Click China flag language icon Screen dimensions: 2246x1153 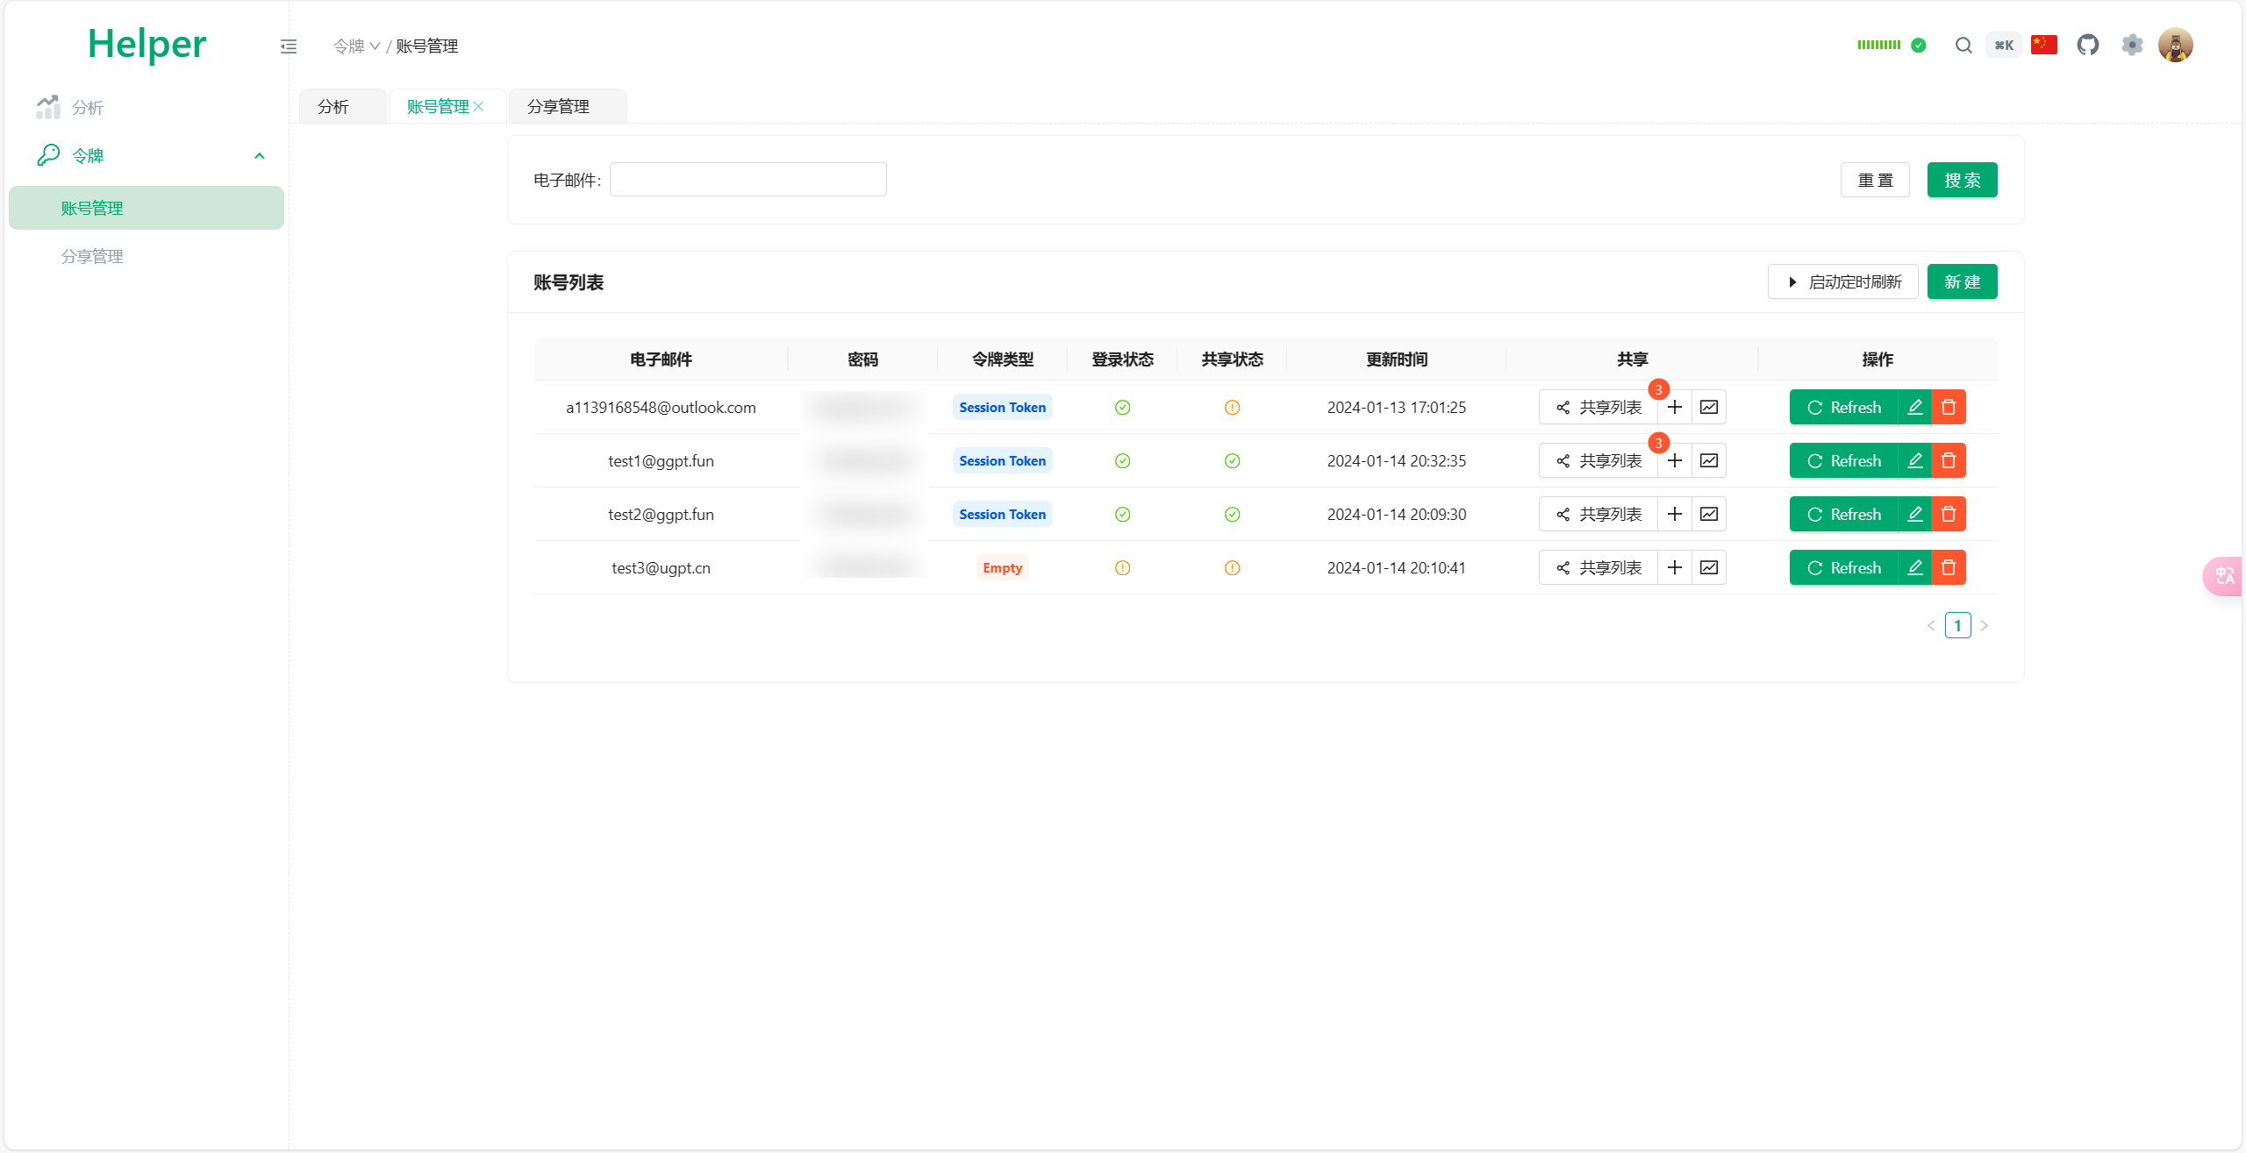(2043, 45)
